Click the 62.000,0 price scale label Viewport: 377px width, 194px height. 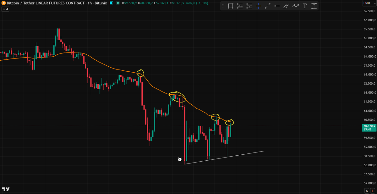[370, 93]
